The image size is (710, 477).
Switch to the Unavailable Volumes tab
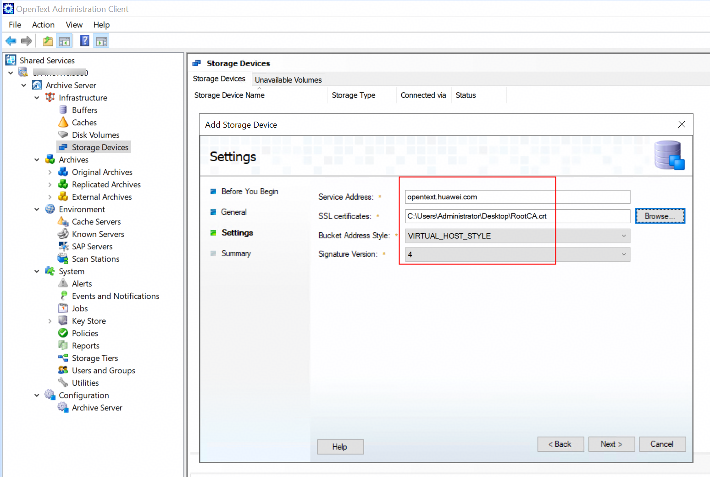288,79
